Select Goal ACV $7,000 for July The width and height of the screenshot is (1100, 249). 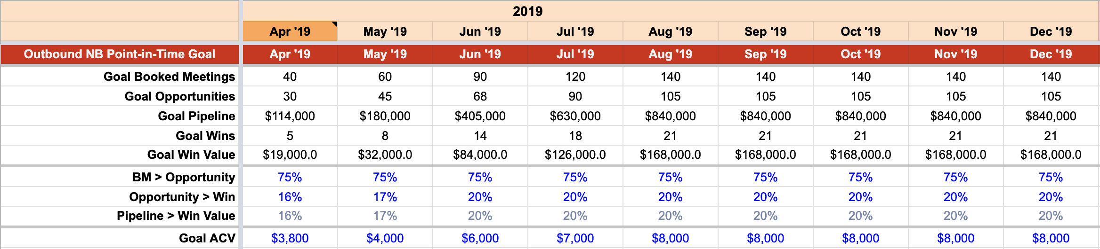click(575, 238)
